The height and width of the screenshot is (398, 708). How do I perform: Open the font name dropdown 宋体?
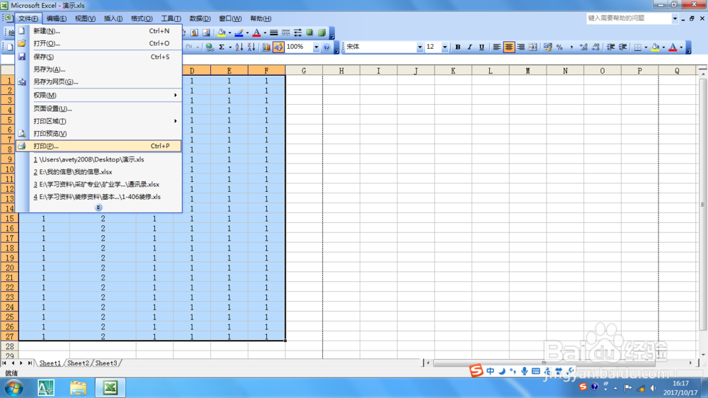pyautogui.click(x=419, y=47)
